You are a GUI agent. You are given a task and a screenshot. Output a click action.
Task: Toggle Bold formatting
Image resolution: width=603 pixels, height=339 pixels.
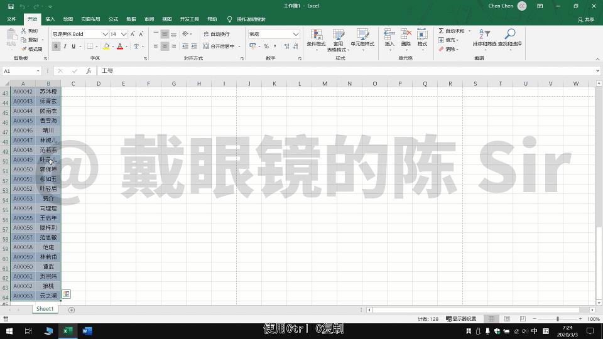(56, 46)
